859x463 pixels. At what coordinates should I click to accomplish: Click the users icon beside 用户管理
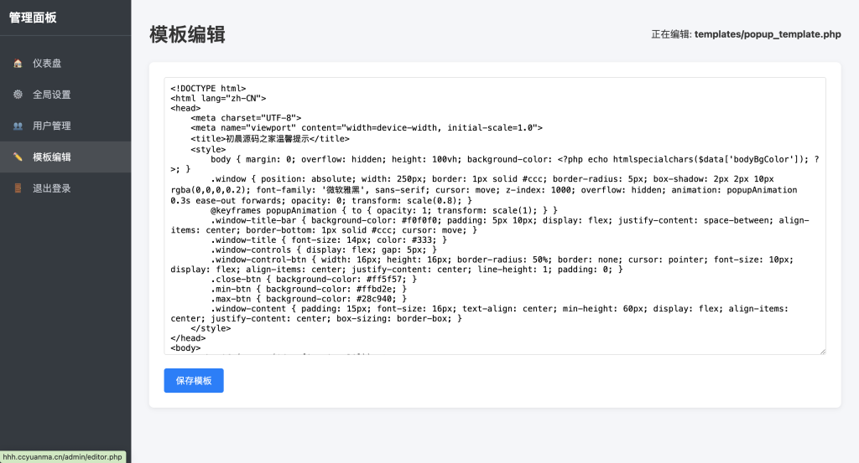(x=18, y=126)
